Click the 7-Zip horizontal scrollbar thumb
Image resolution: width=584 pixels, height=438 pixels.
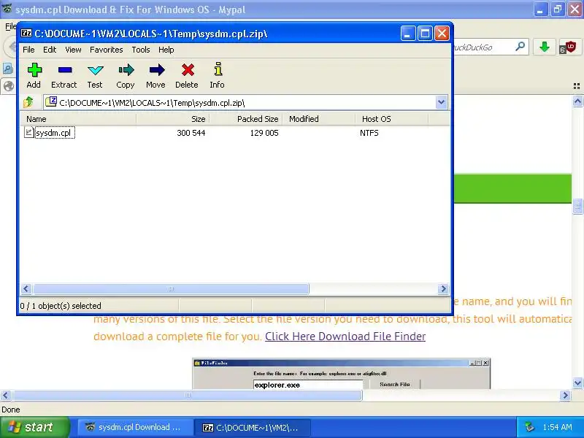171,288
